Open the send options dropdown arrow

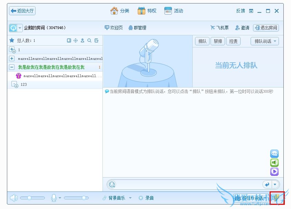click(275, 184)
